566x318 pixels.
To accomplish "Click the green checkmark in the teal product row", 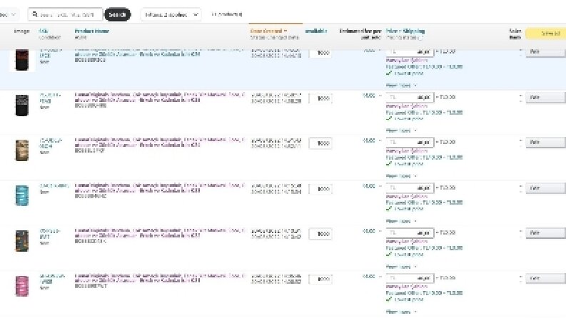I will pyautogui.click(x=389, y=209).
